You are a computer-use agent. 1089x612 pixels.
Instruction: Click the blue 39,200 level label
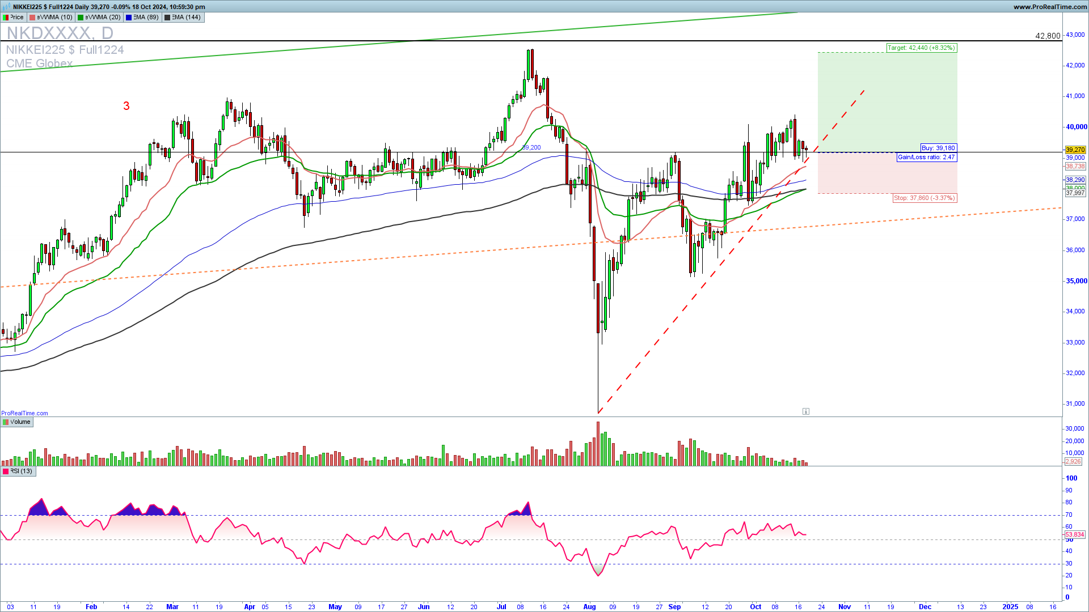click(x=531, y=147)
